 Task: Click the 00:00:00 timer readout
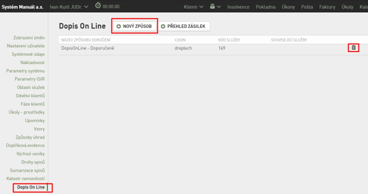click(111, 6)
